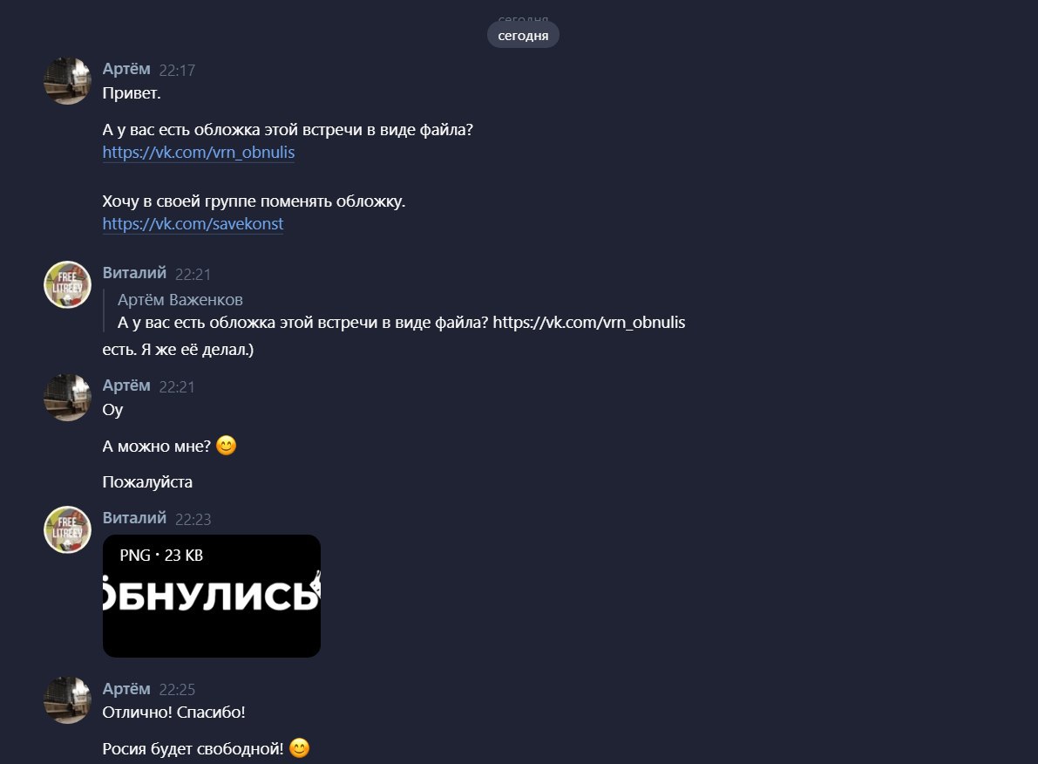The image size is (1038, 764).
Task: Click the 'сегодня' date badge
Action: [x=523, y=35]
